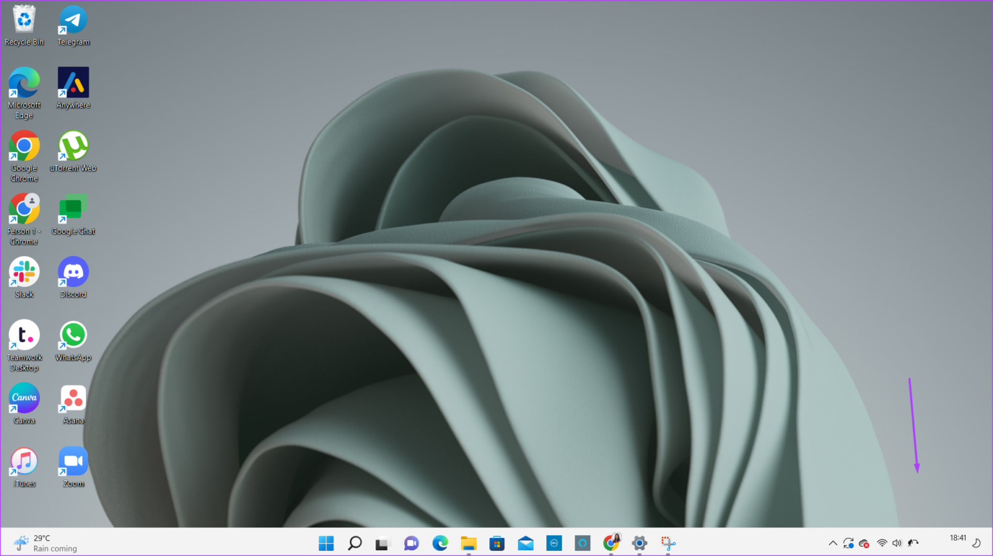Open Wi-Fi quick settings in the tray
Screen dimensions: 993x556
882,543
